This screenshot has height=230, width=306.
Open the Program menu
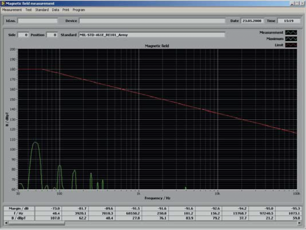coord(79,10)
